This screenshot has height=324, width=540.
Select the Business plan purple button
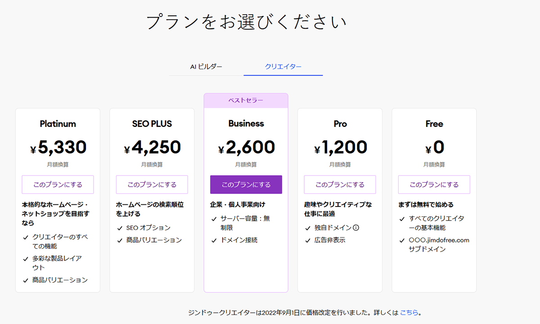246,184
